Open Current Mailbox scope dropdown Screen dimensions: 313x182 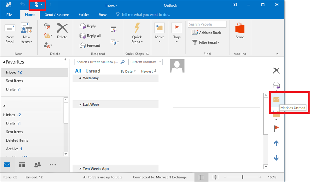tap(145, 62)
